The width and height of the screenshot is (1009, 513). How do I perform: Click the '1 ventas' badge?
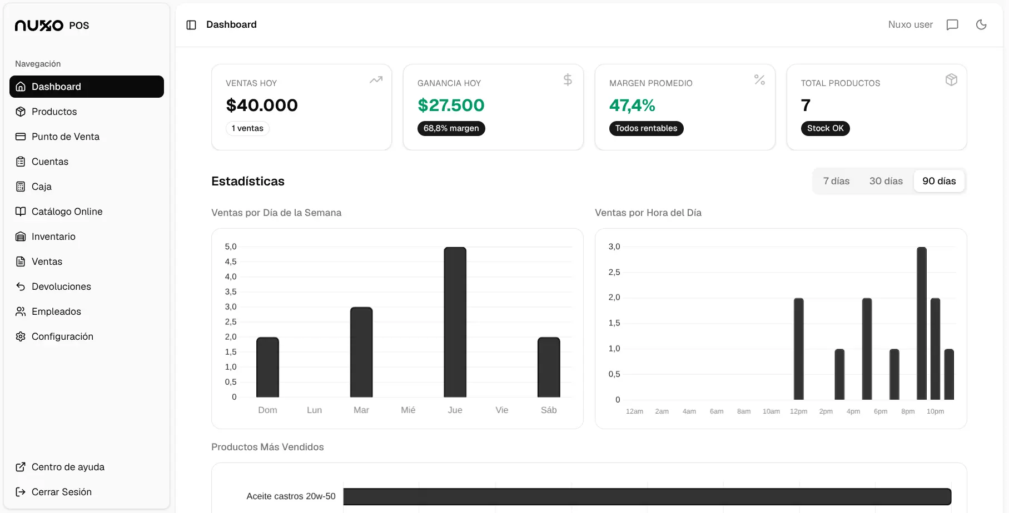pos(247,128)
